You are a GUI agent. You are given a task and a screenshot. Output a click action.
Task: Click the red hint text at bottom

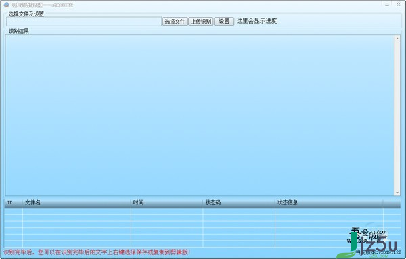(97, 252)
